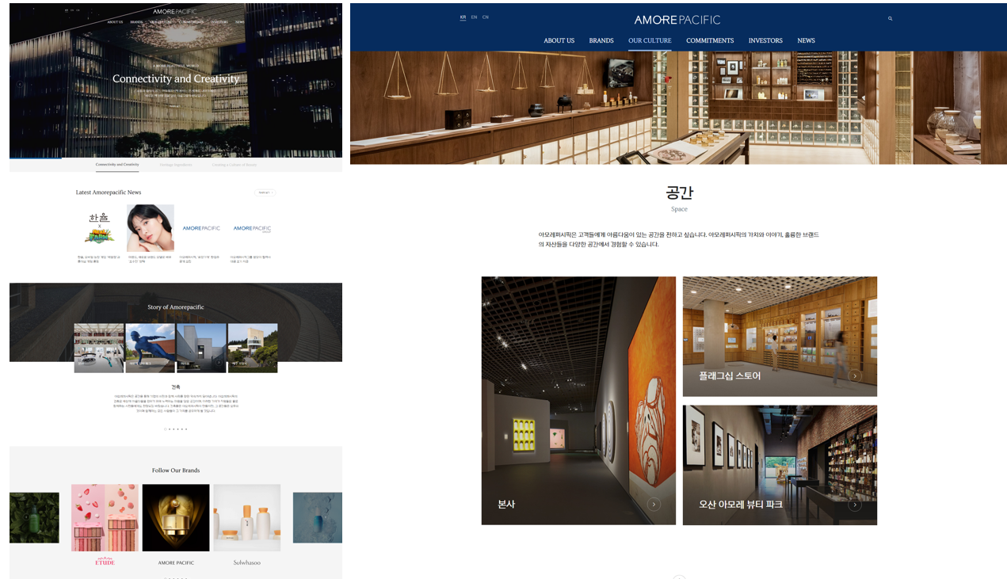Open the fourth news item with AMOREPACIFIC GROUP logo
This screenshot has height=579, width=1007.
click(252, 228)
